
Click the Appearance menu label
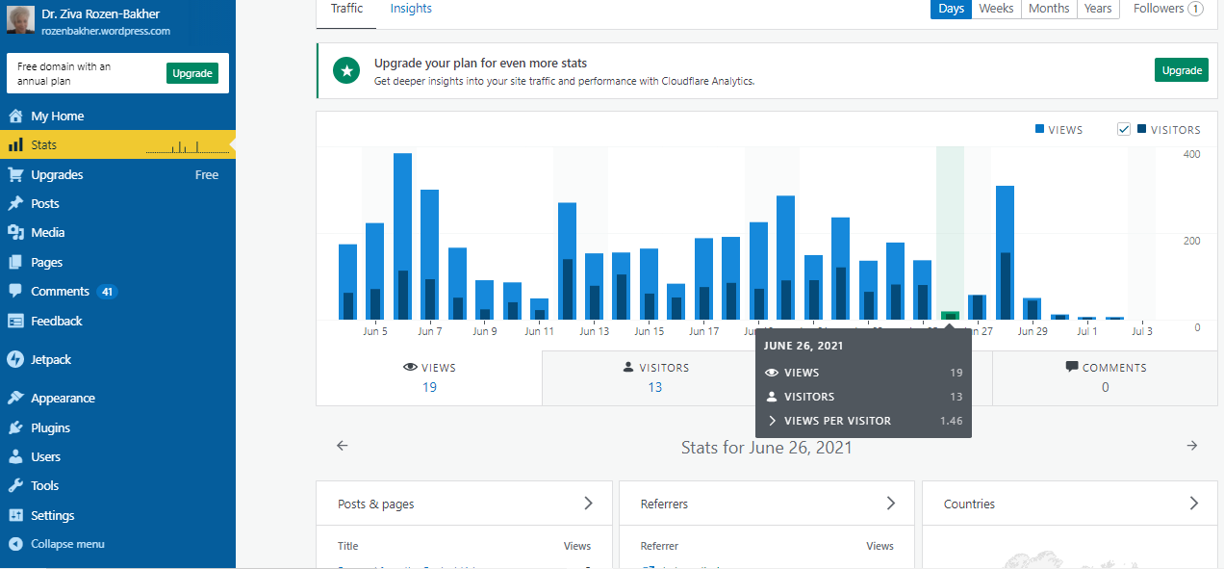tap(63, 398)
